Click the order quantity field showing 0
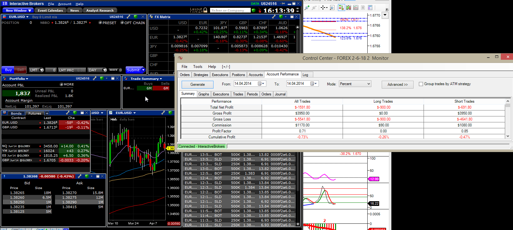 point(51,70)
